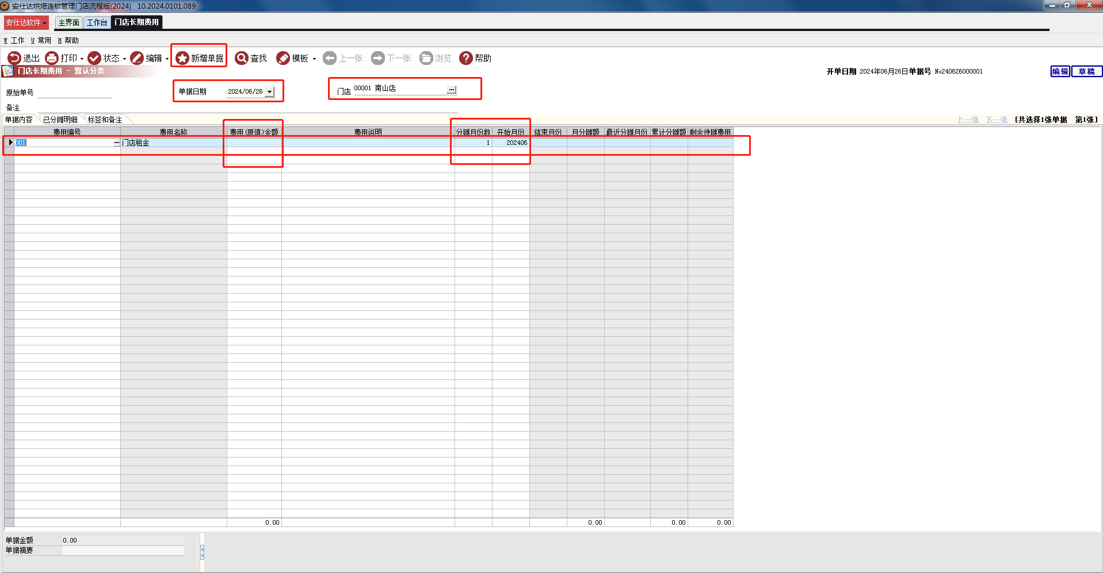Click the 202406 start month cell
The height and width of the screenshot is (573, 1103).
(x=511, y=143)
